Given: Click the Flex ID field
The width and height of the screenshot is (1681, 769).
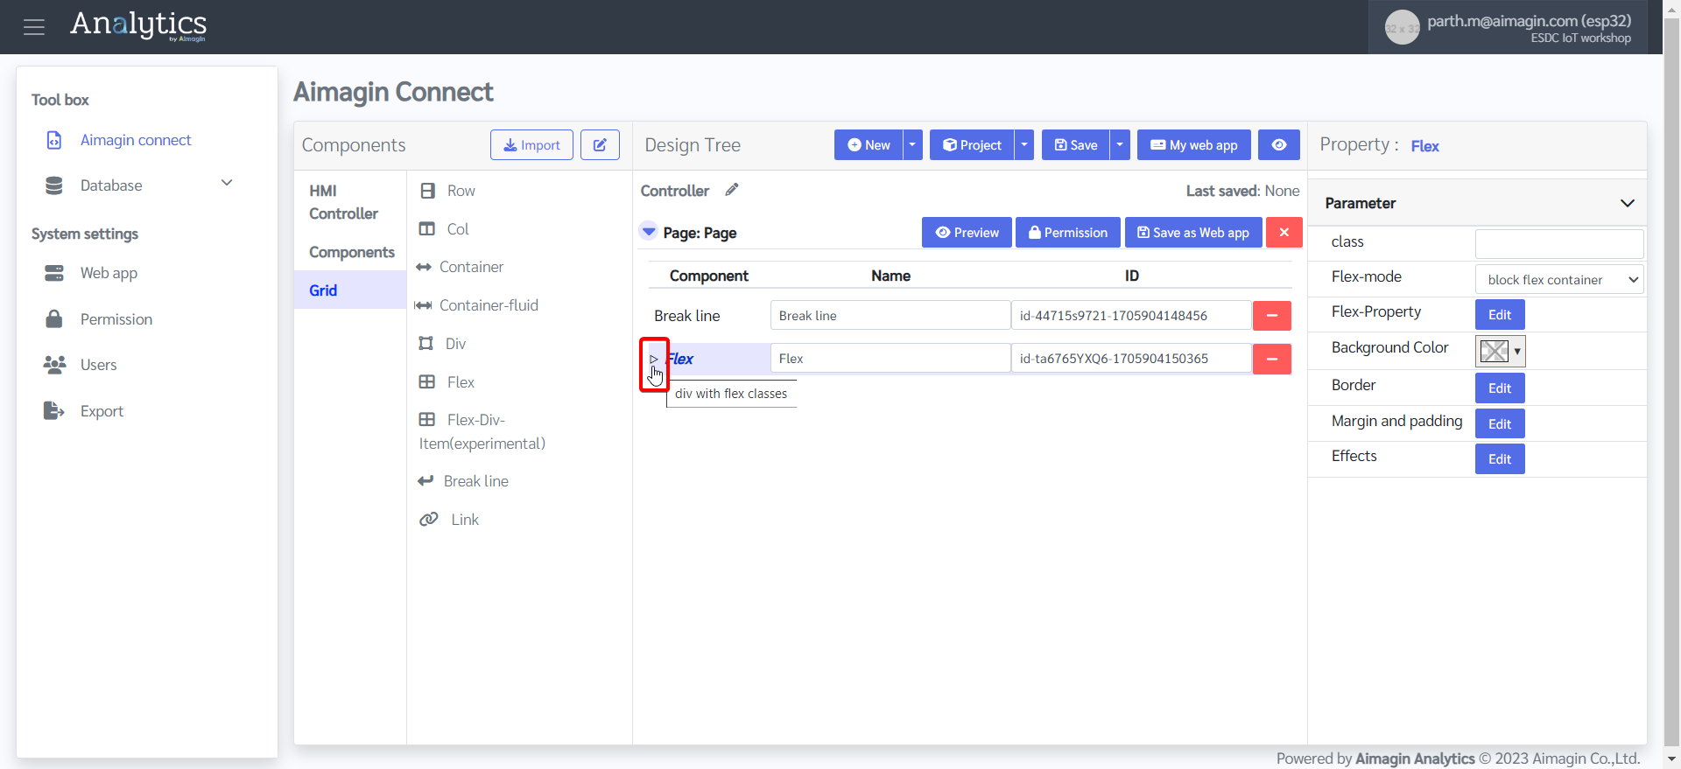Looking at the screenshot, I should tap(1131, 358).
